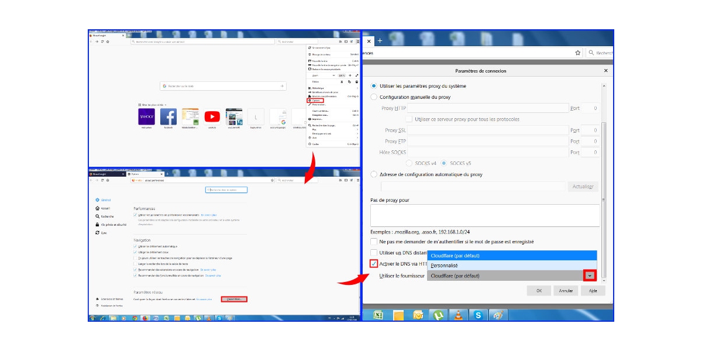Open new tab with plus icon in right window

(x=380, y=40)
